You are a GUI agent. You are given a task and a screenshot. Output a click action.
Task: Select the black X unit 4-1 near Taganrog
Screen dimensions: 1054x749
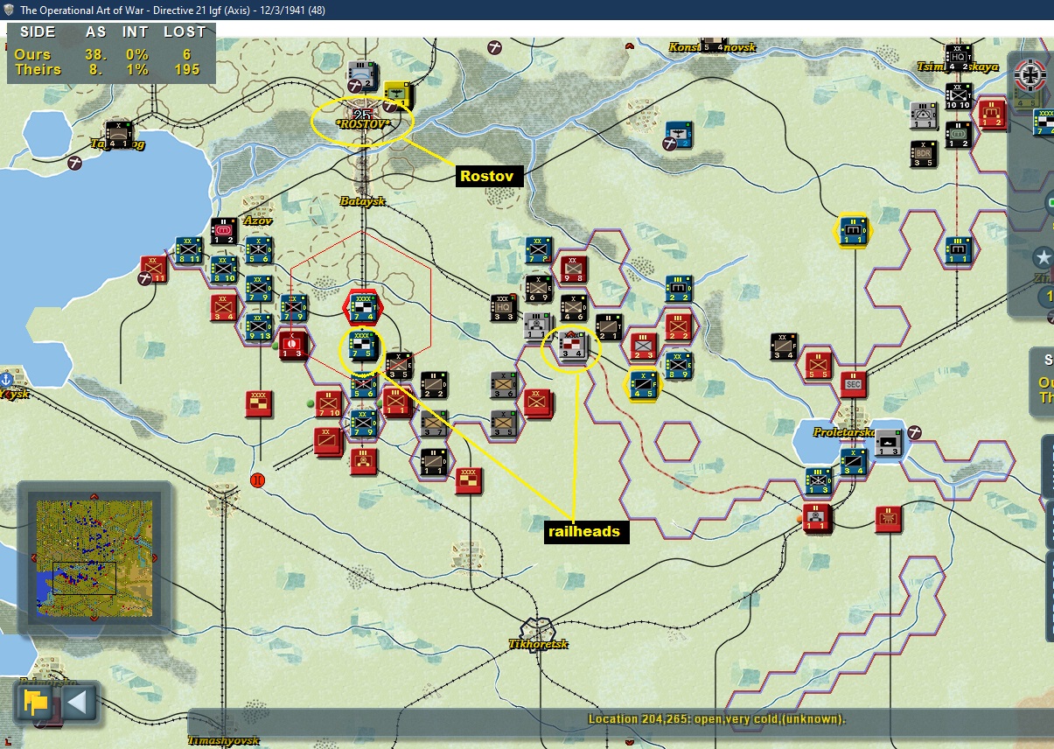[x=119, y=134]
